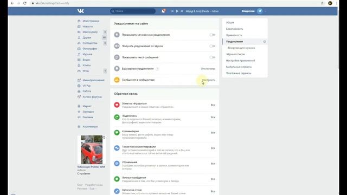The width and height of the screenshot is (347, 195).
Task: Open the Приватность settings section
Action: [x=234, y=35]
